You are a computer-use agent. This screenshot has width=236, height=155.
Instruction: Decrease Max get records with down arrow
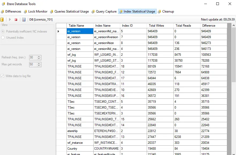pyautogui.click(x=39, y=65)
